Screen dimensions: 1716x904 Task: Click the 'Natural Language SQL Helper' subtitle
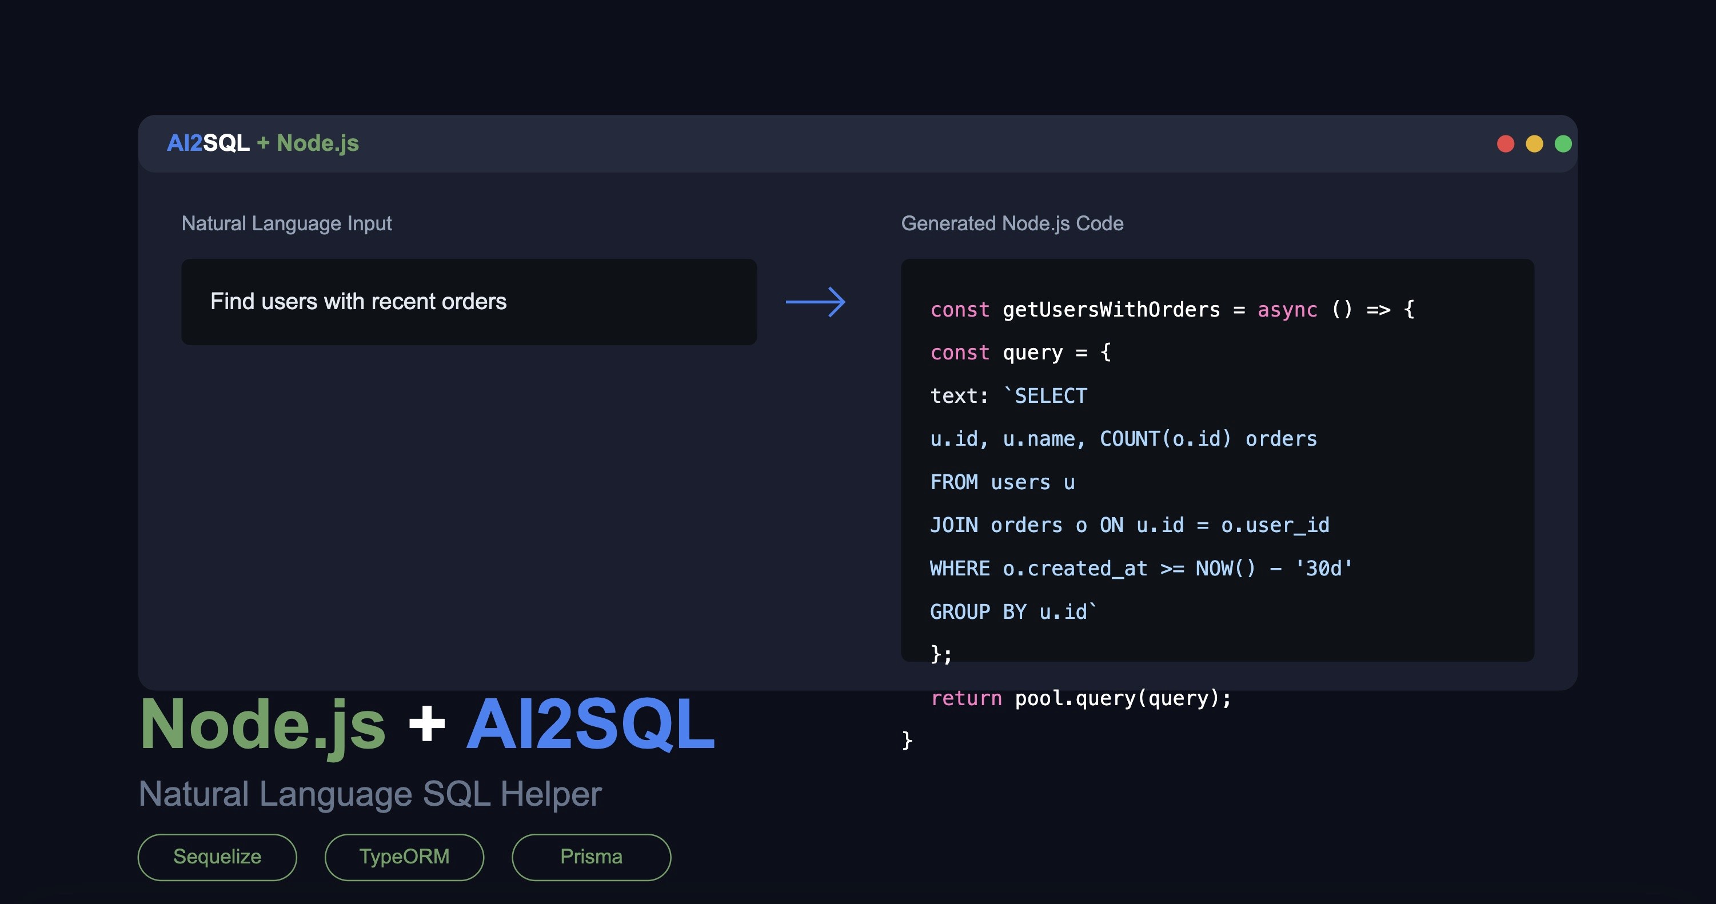pyautogui.click(x=370, y=794)
